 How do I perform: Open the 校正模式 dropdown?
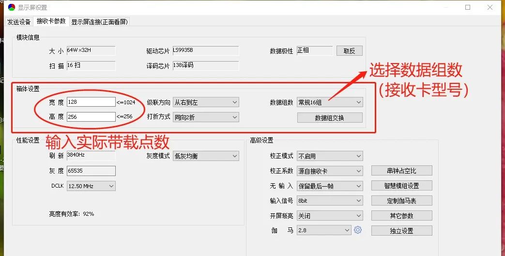click(x=330, y=156)
